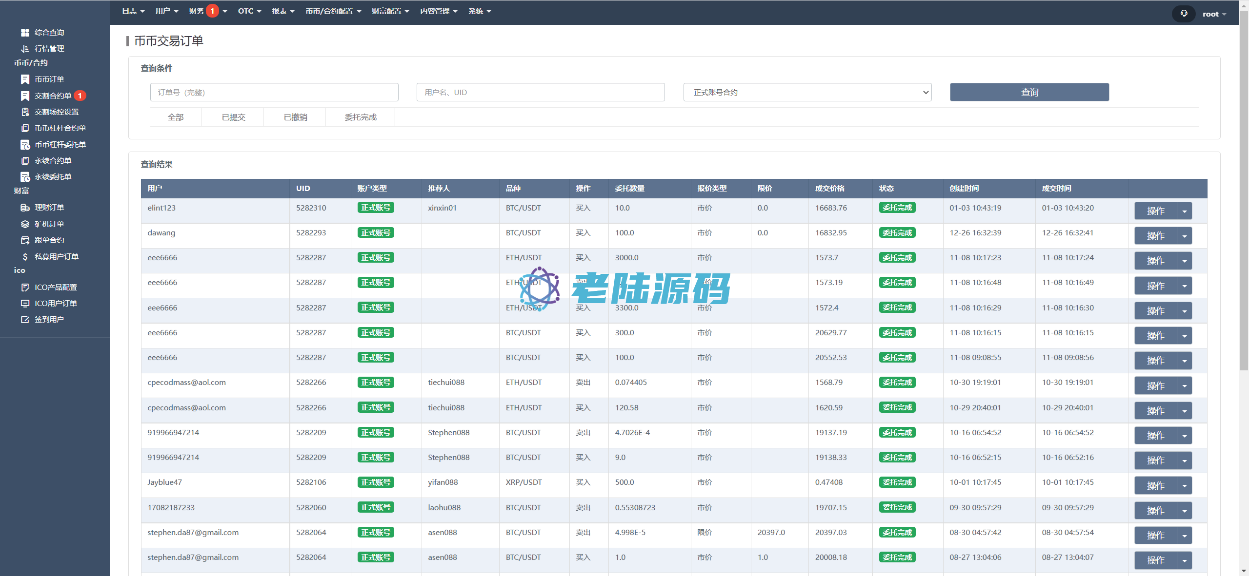Open the 内容管理 top menu
Viewport: 1249px width, 576px height.
click(x=439, y=11)
